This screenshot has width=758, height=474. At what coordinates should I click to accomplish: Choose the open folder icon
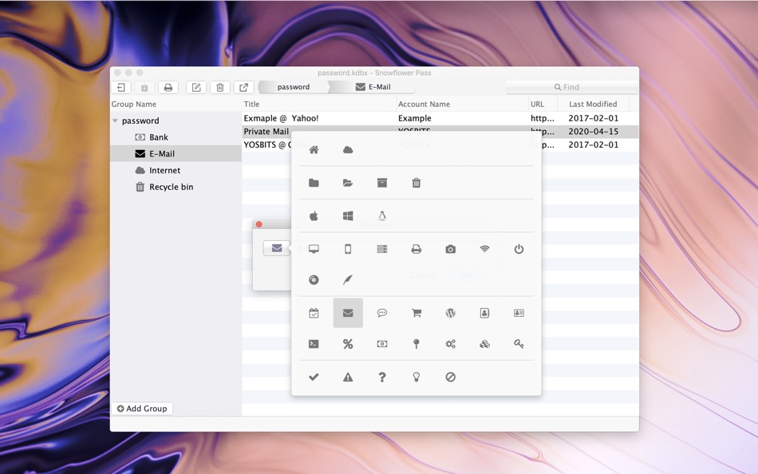point(348,183)
